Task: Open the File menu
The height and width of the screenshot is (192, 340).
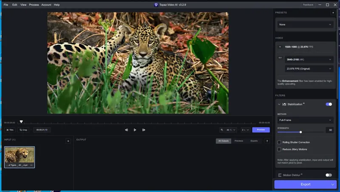Action: (6, 5)
